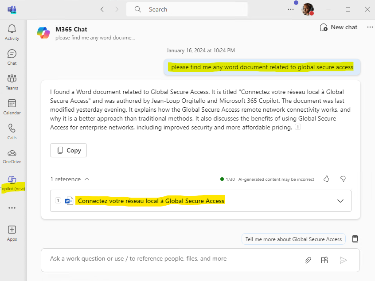Open the plugins icon in message box
The image size is (375, 281).
tap(324, 260)
